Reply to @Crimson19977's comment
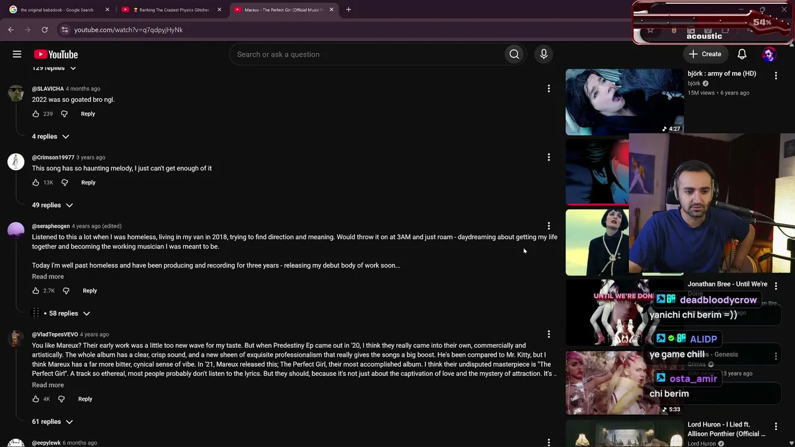The image size is (795, 447). 88,183
